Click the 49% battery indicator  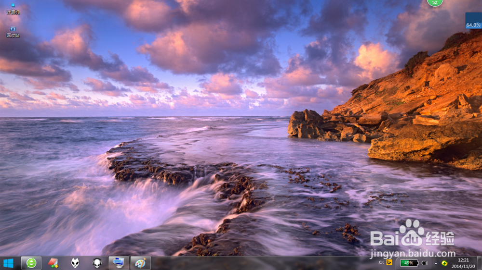[409, 263]
